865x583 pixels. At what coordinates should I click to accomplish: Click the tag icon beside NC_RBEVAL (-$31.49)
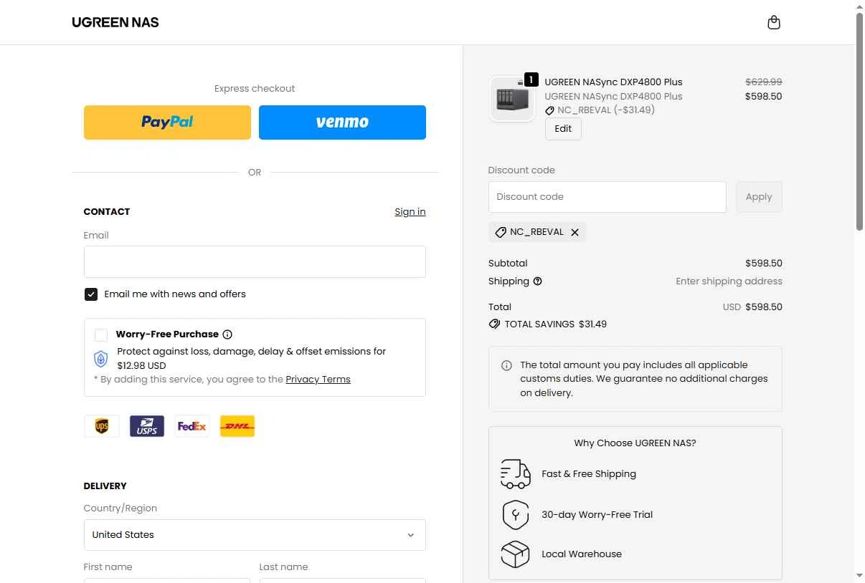click(x=549, y=110)
